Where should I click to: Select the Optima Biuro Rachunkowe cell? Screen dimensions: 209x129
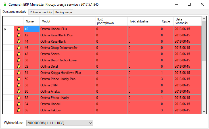click(x=68, y=60)
